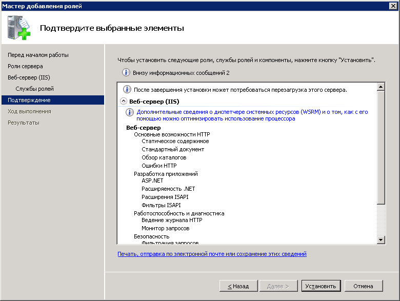This screenshot has height=301, width=400.
Task: Click the server-with-plus wizard icon in the header
Action: pos(18,28)
